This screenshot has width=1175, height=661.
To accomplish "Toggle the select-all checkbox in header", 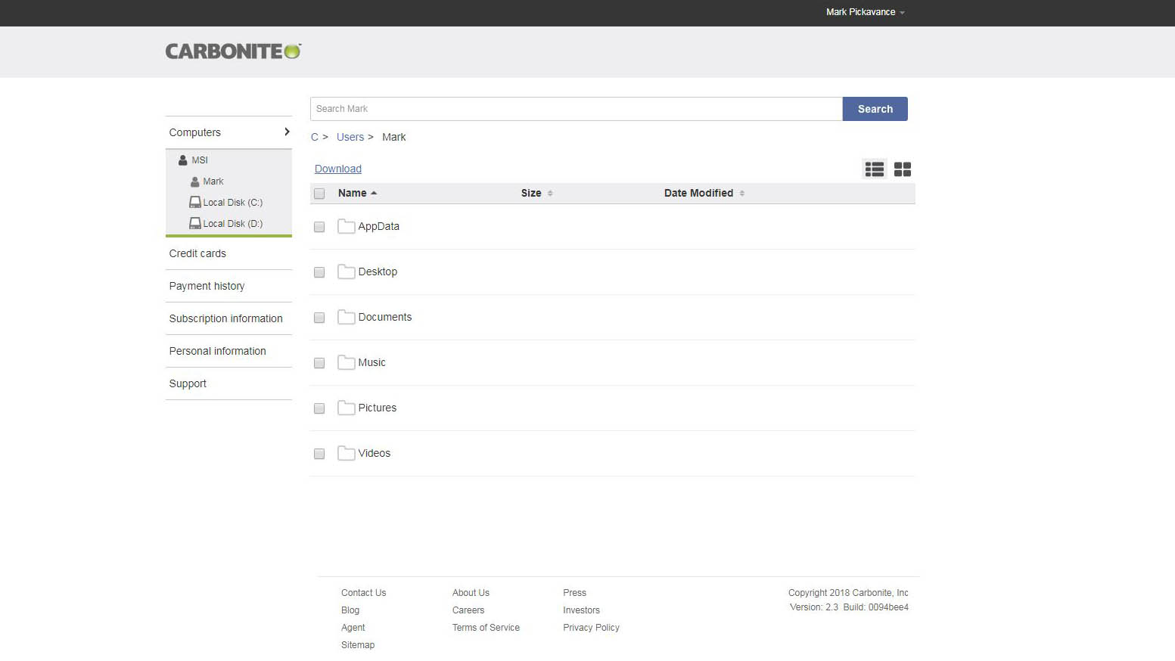I will tap(319, 194).
